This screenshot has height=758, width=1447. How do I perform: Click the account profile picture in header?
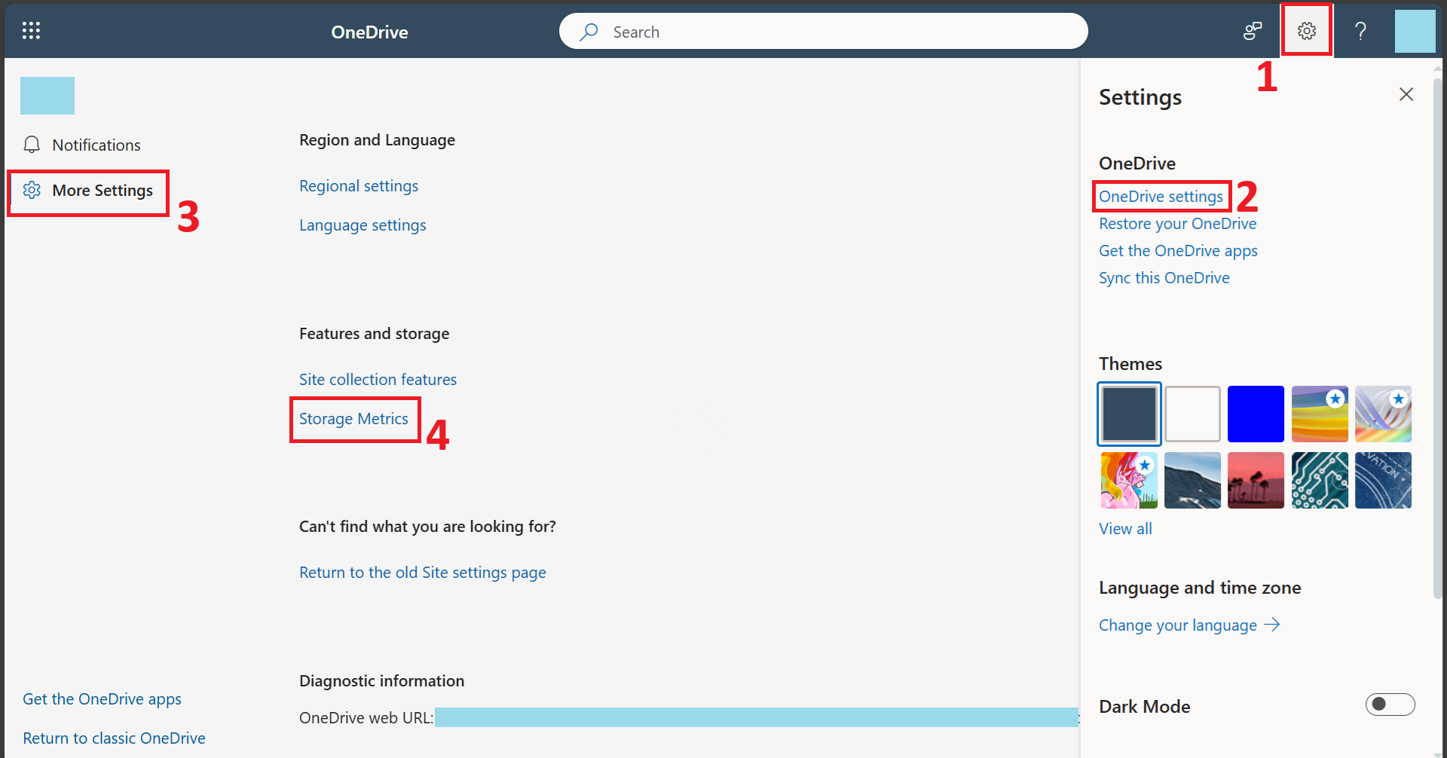click(x=1415, y=31)
